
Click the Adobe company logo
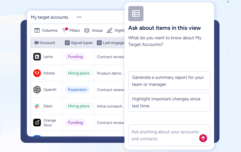[x=37, y=73]
